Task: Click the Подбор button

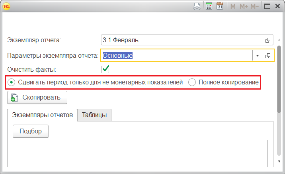Action: pos(31,131)
